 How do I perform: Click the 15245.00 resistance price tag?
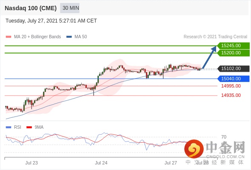point(234,45)
